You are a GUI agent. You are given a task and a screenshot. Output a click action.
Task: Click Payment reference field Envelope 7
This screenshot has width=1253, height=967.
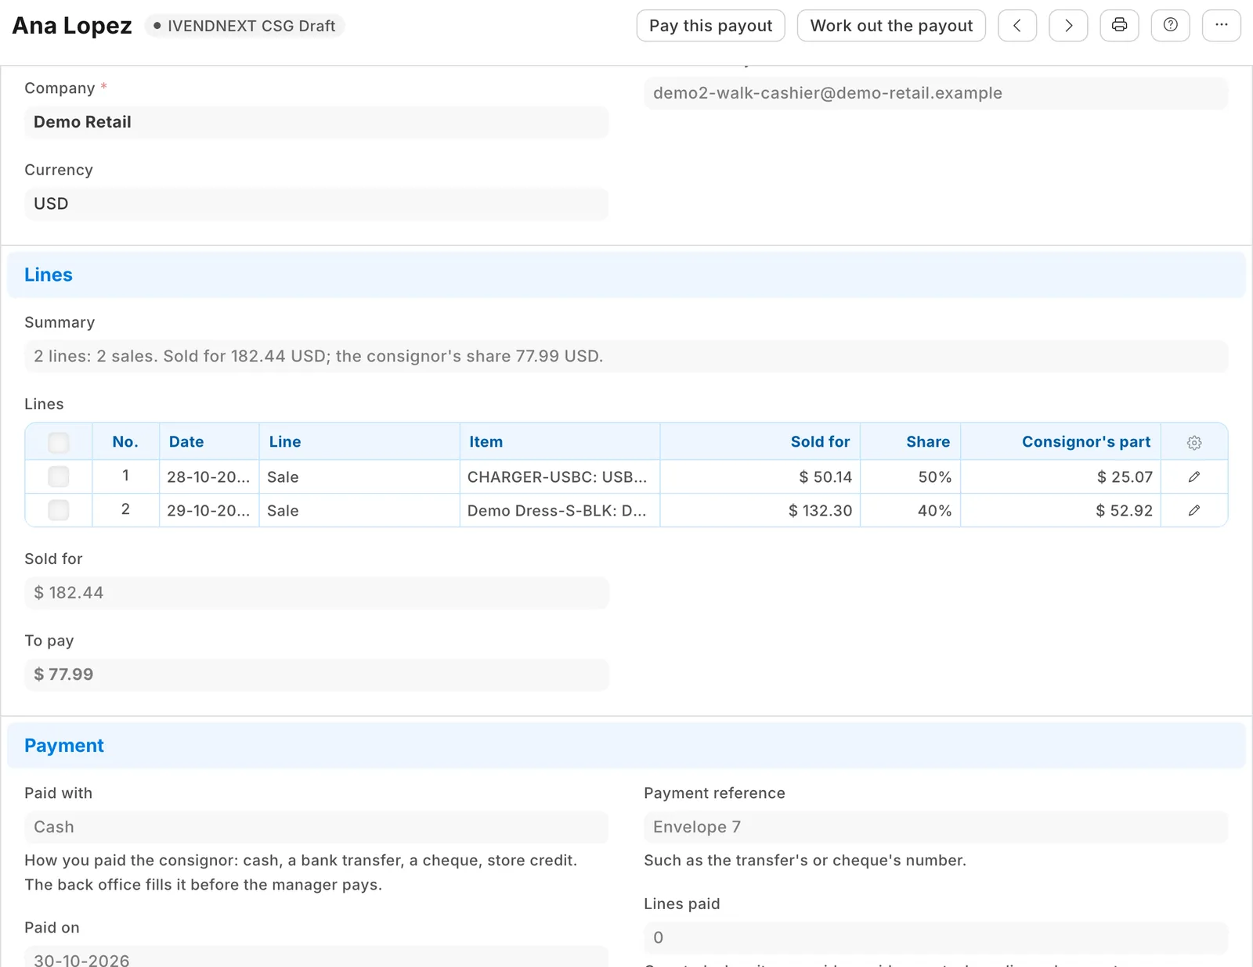[936, 827]
